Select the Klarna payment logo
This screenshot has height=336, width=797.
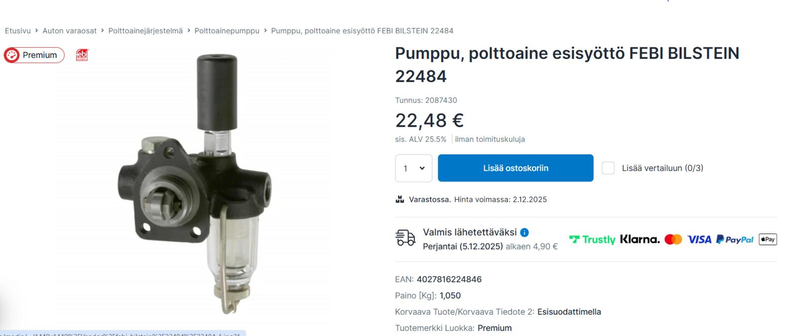coord(640,240)
